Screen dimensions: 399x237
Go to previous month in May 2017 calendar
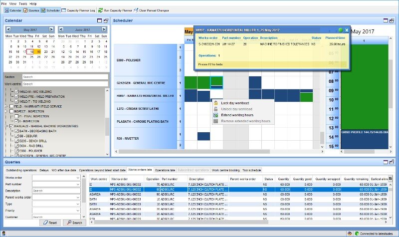(8, 30)
